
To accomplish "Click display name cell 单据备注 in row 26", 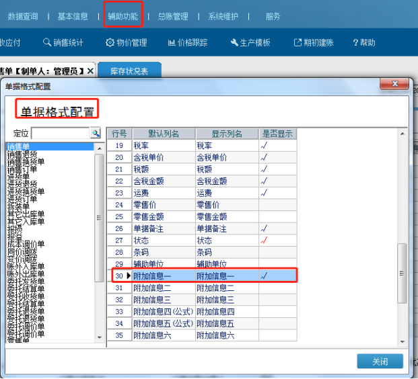I will point(227,228).
